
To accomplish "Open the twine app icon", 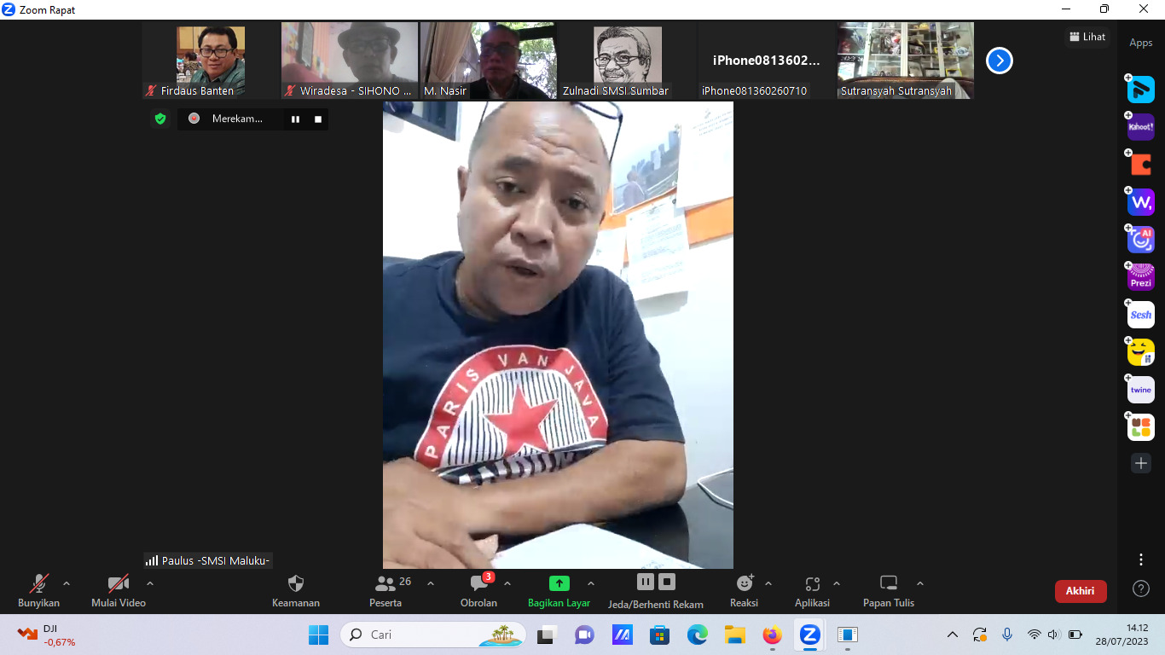I will 1140,390.
